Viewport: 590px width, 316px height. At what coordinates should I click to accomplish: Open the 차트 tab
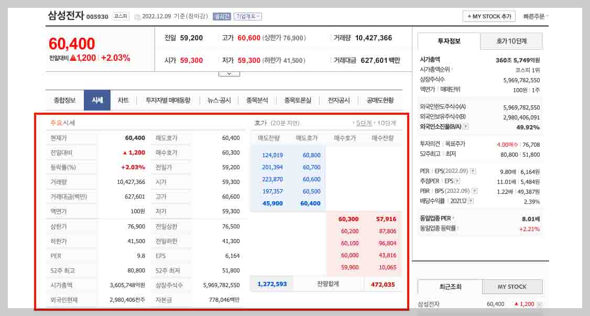tap(123, 101)
